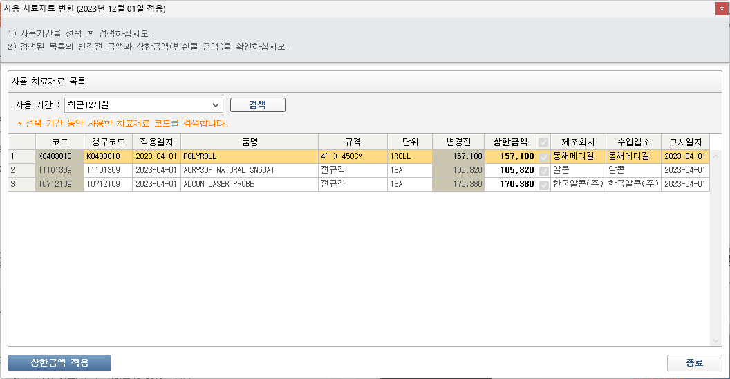Screen dimensions: 730x379
Task: Select row with code K8403010
Action: [x=59, y=156]
